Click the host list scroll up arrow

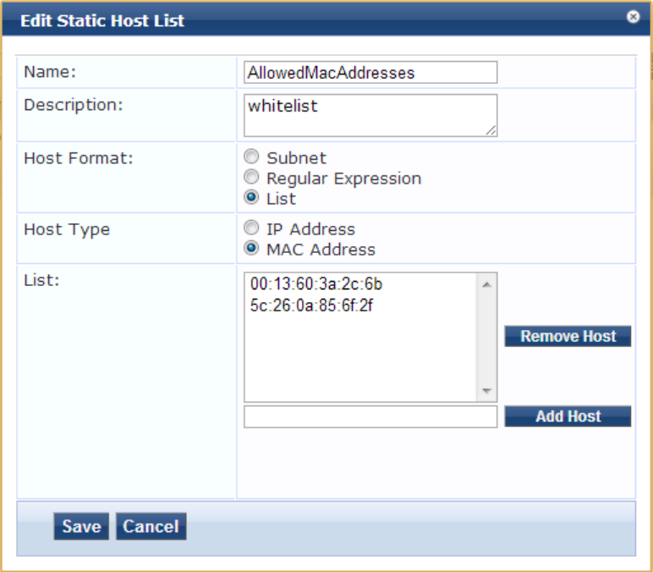click(486, 283)
